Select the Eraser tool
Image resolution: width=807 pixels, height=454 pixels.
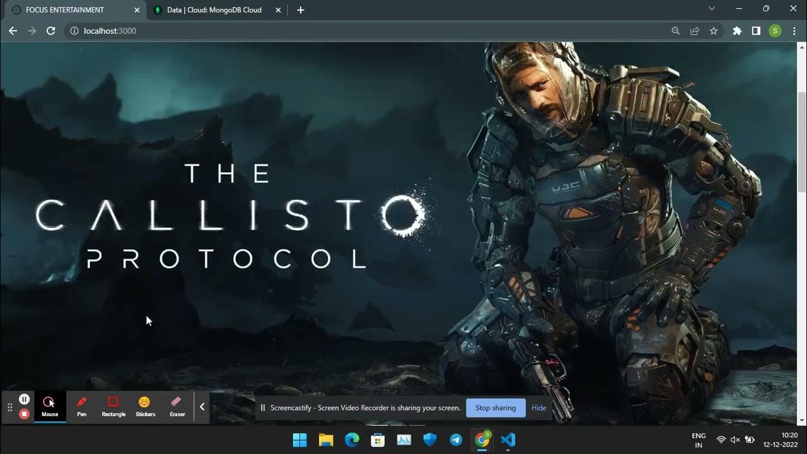pos(177,407)
